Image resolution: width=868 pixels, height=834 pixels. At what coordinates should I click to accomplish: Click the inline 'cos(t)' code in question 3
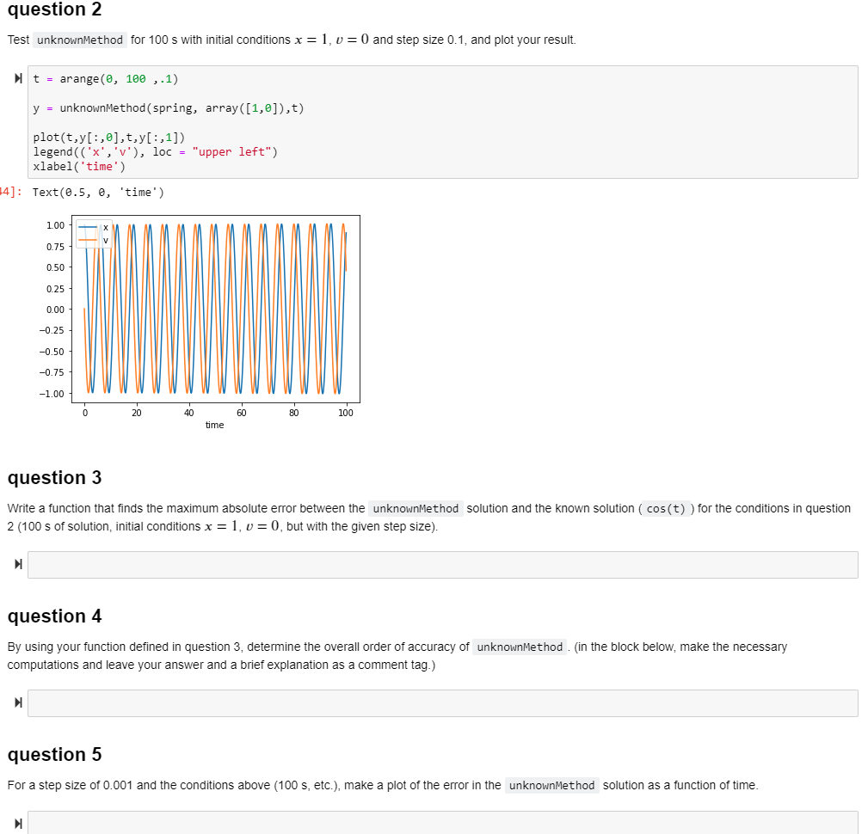666,509
